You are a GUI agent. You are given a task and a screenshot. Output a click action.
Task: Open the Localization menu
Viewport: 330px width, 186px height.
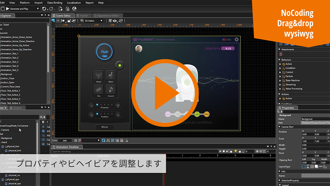[74, 3]
